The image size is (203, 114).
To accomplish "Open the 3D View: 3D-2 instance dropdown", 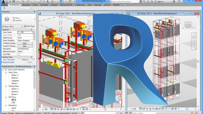I will (x=12, y=26).
